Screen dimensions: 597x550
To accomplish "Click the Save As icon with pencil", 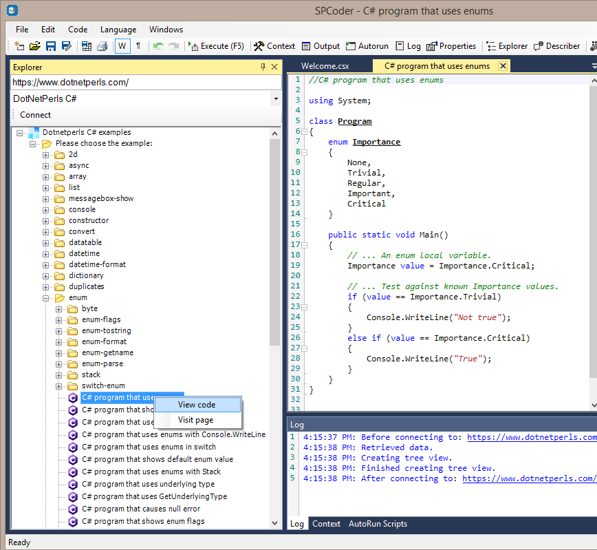I will coord(67,46).
